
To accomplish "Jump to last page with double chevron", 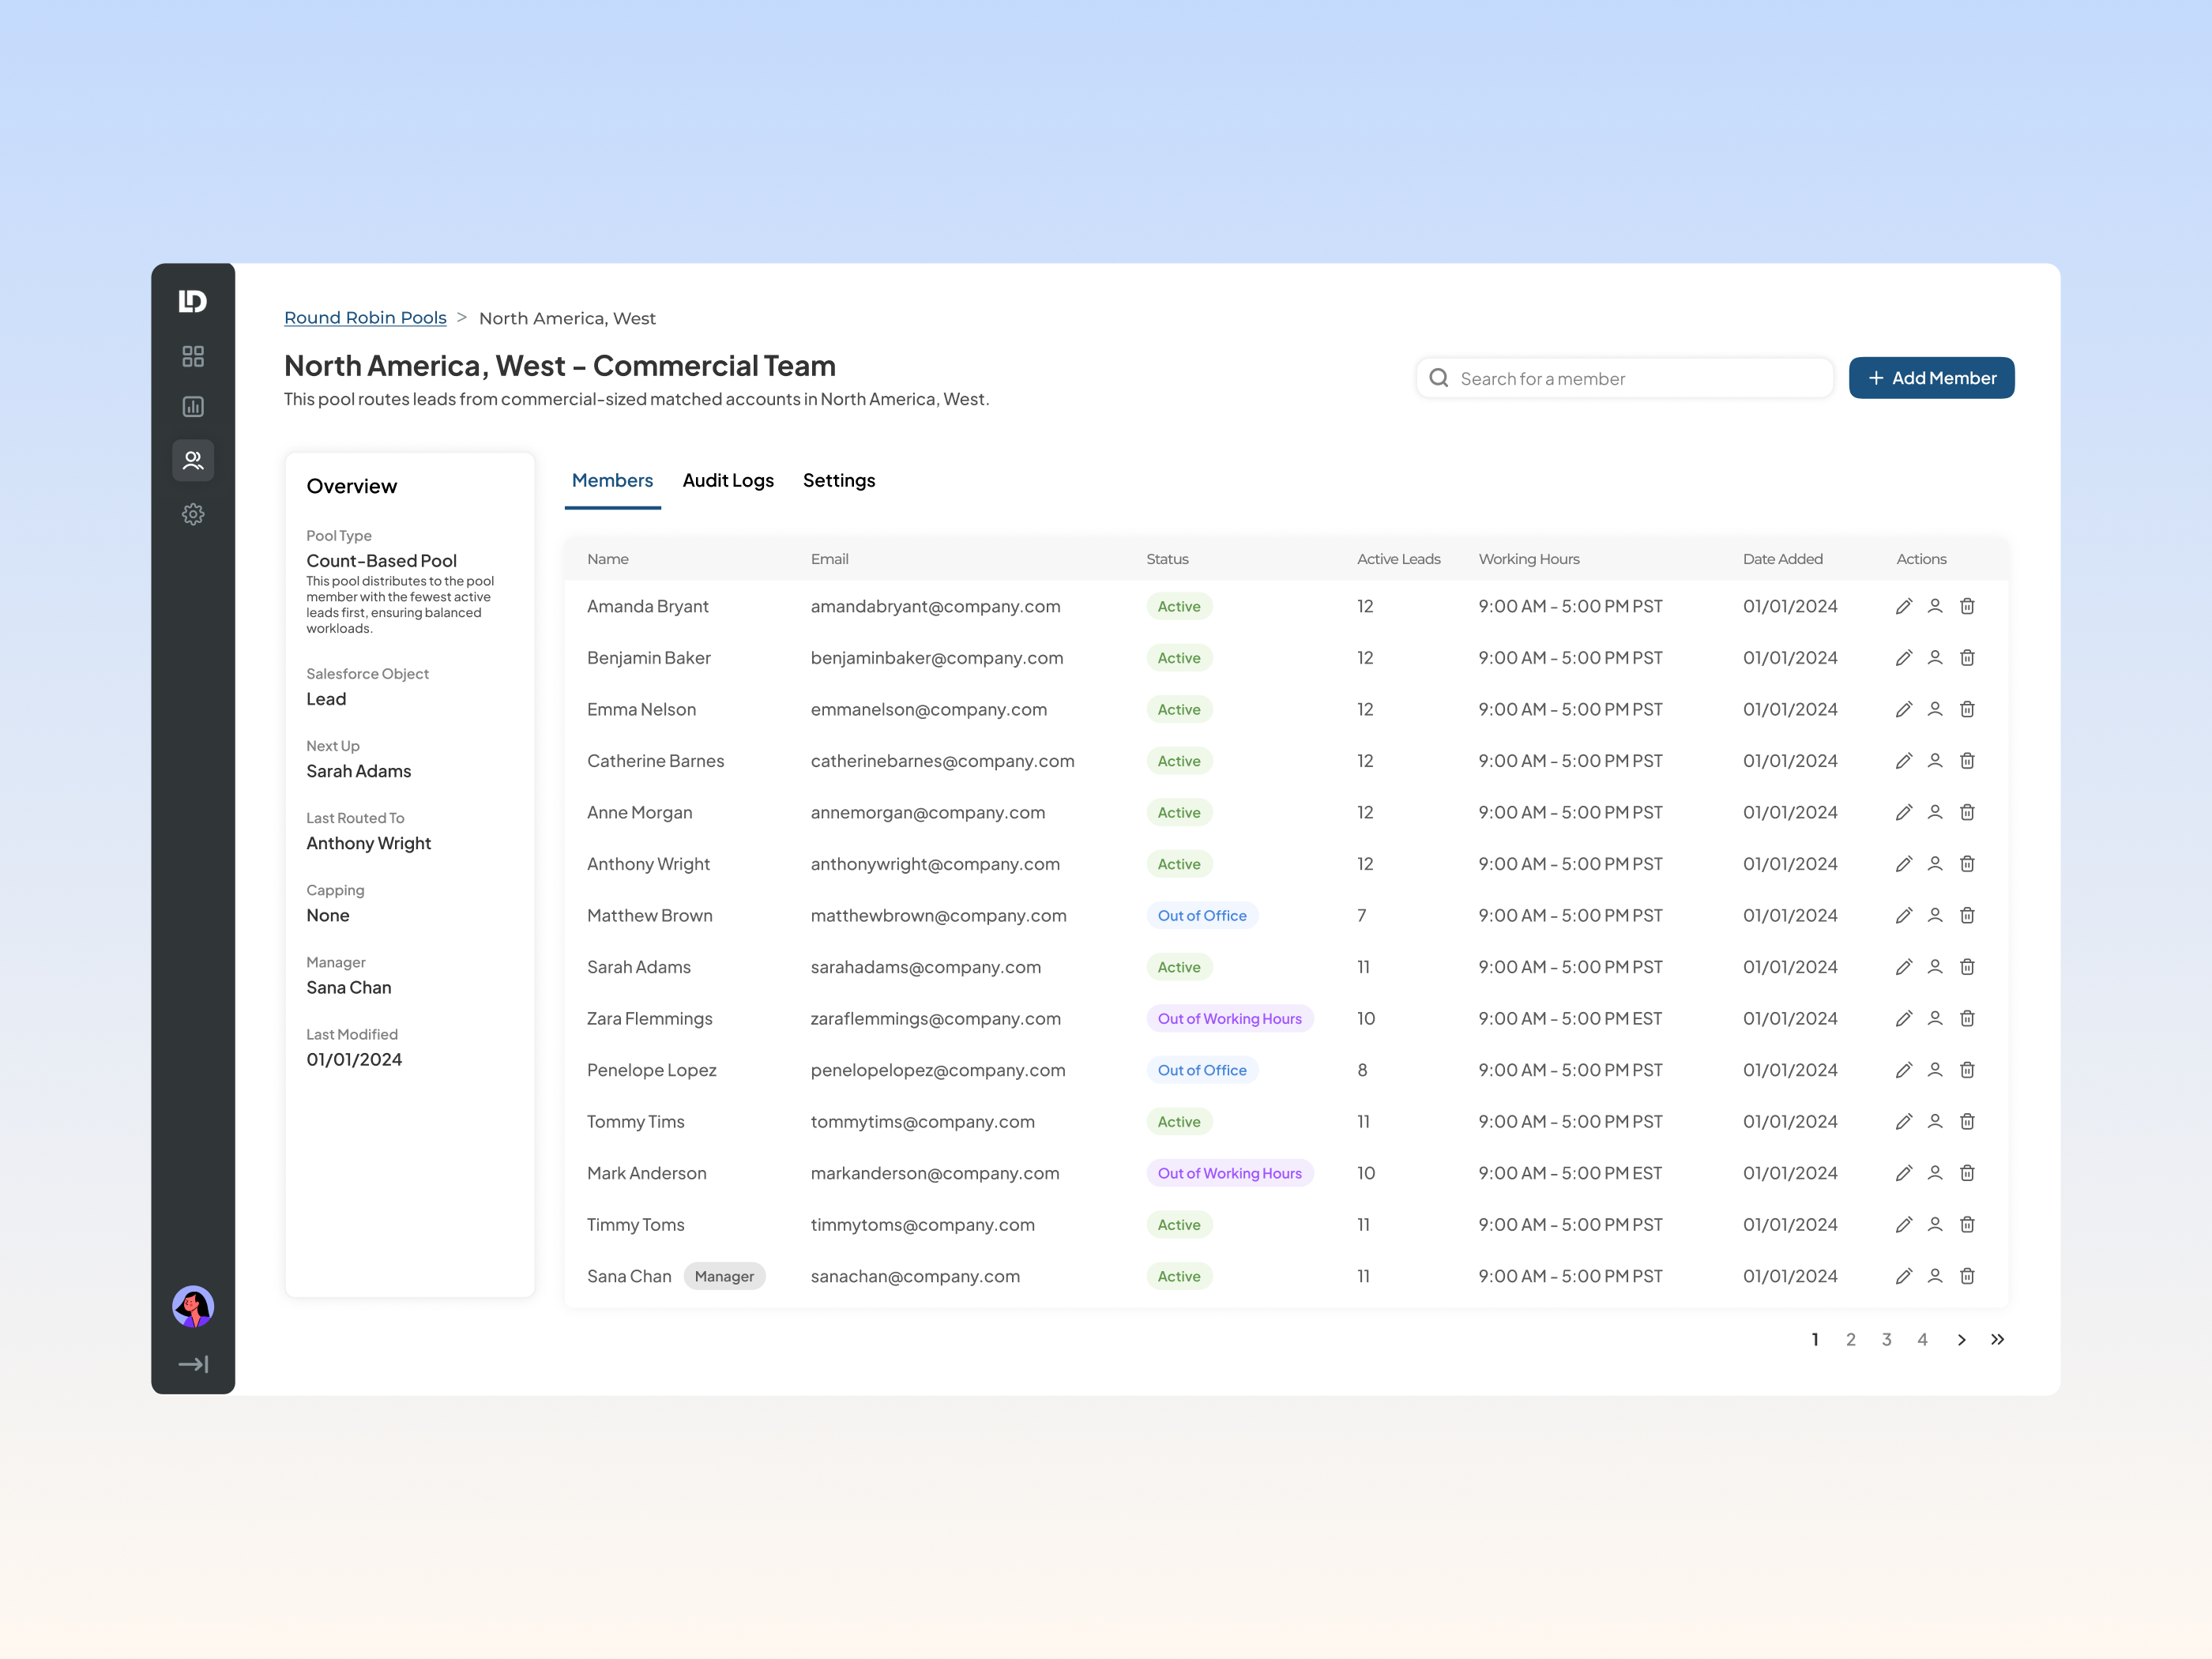I will coord(1997,1340).
